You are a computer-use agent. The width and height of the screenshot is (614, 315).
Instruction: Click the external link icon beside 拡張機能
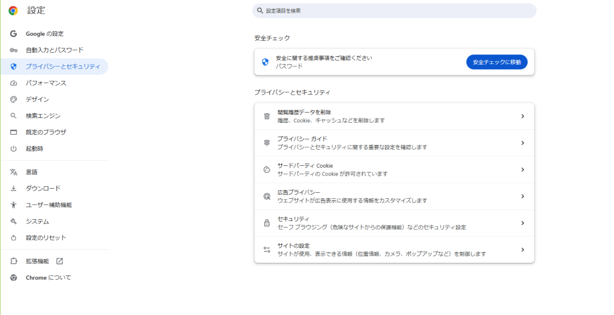click(59, 261)
